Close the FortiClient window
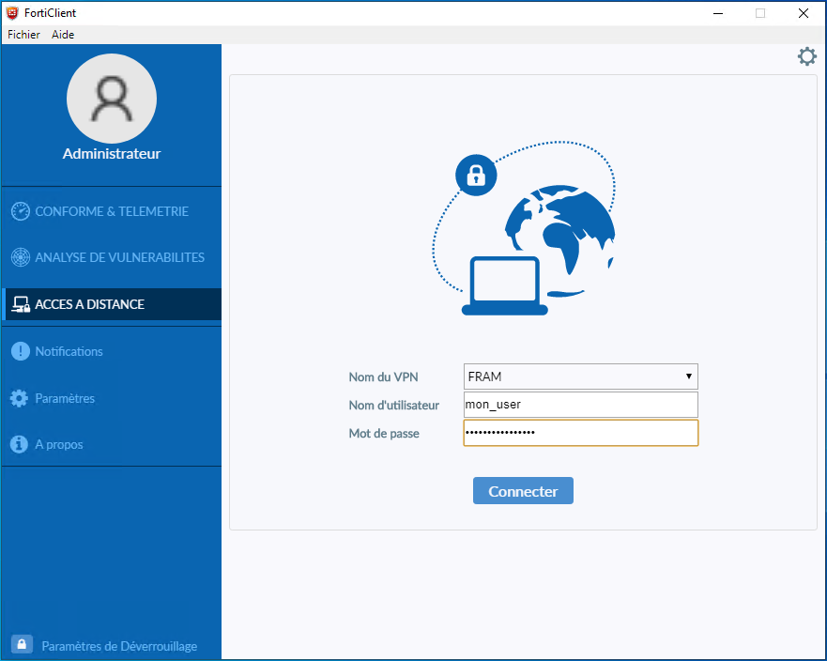Image resolution: width=827 pixels, height=661 pixels. pos(804,13)
